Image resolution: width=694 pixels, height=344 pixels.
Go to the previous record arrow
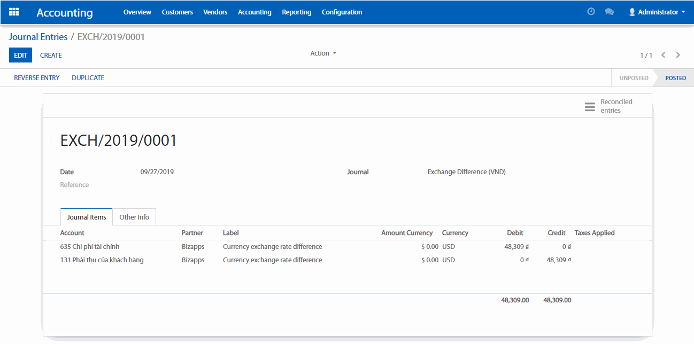[663, 55]
